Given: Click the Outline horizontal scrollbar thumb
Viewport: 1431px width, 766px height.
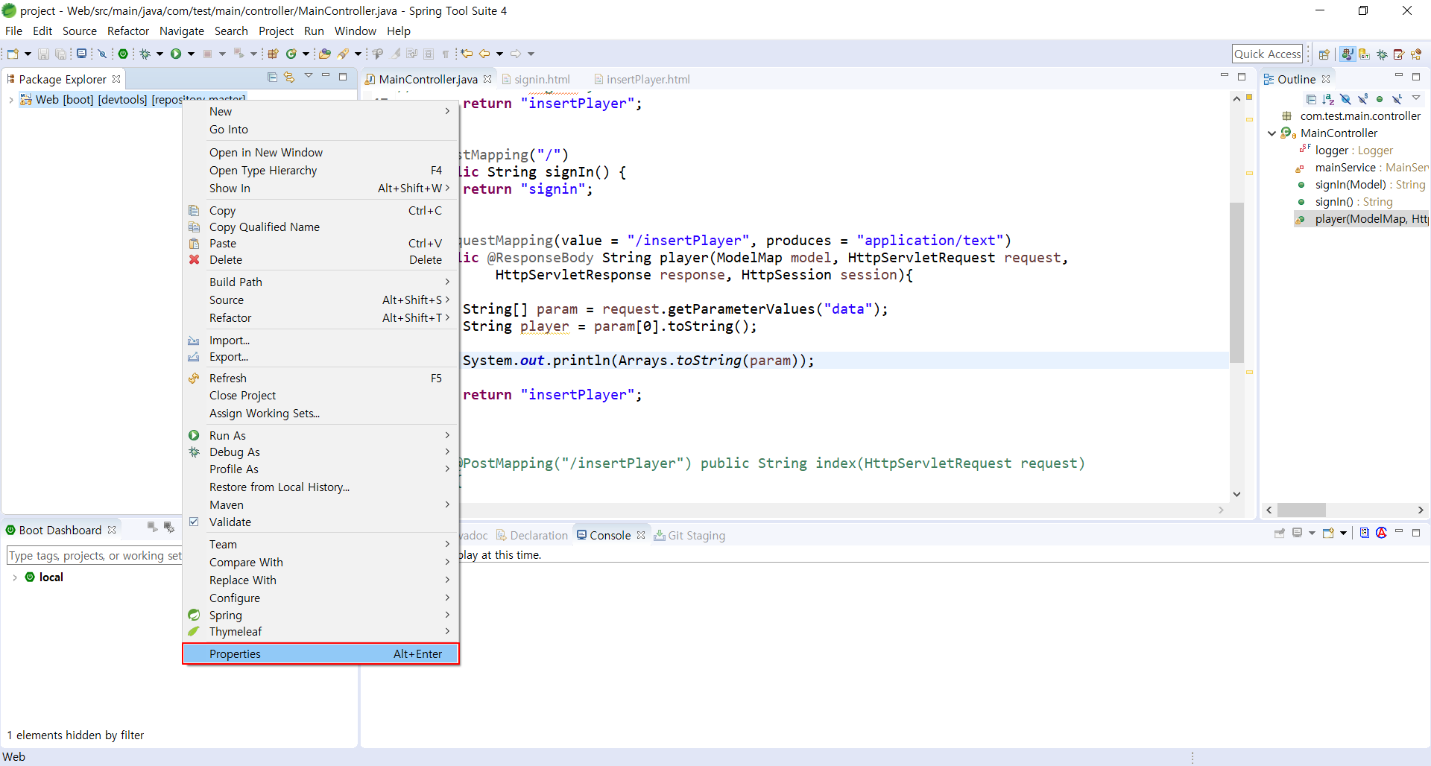Looking at the screenshot, I should pyautogui.click(x=1301, y=510).
